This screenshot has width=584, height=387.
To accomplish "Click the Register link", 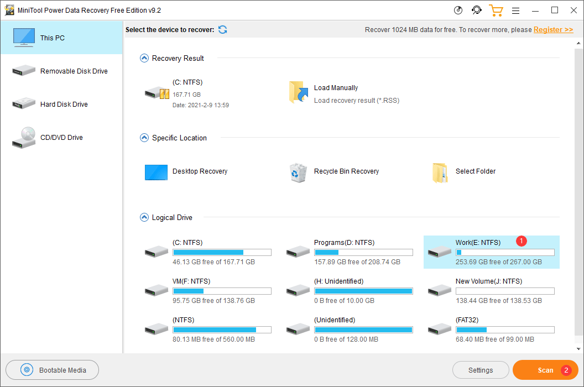I will (x=553, y=30).
